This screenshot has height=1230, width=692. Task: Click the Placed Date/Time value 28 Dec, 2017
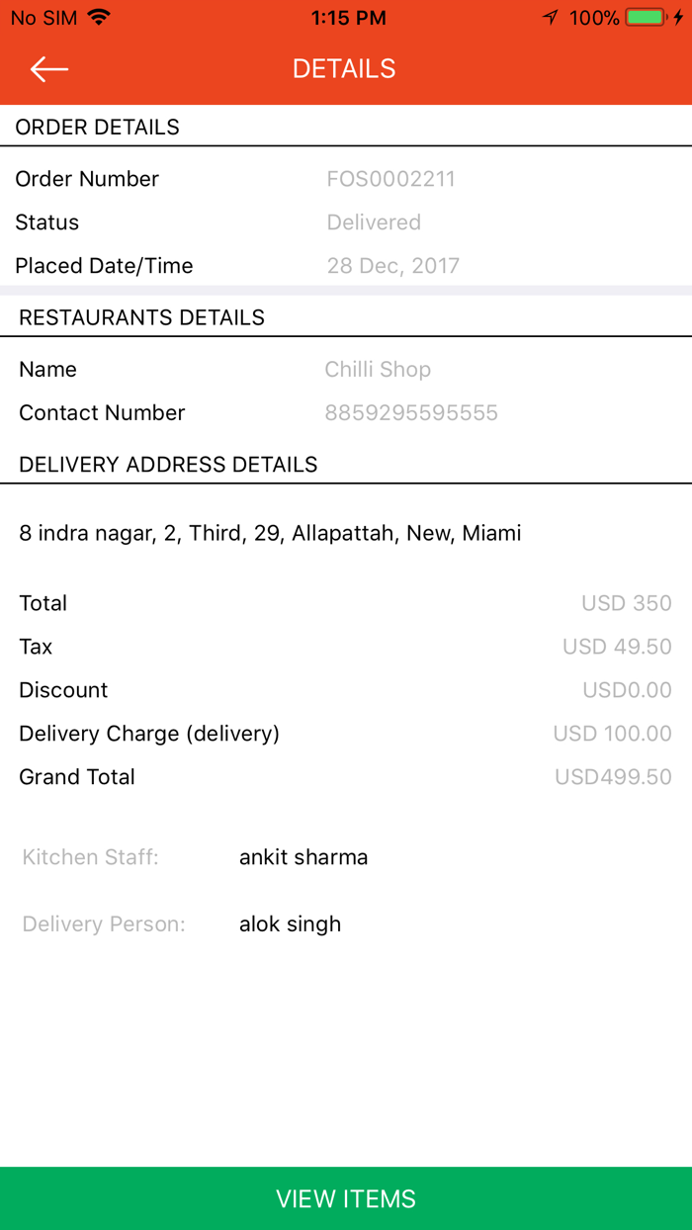click(391, 265)
